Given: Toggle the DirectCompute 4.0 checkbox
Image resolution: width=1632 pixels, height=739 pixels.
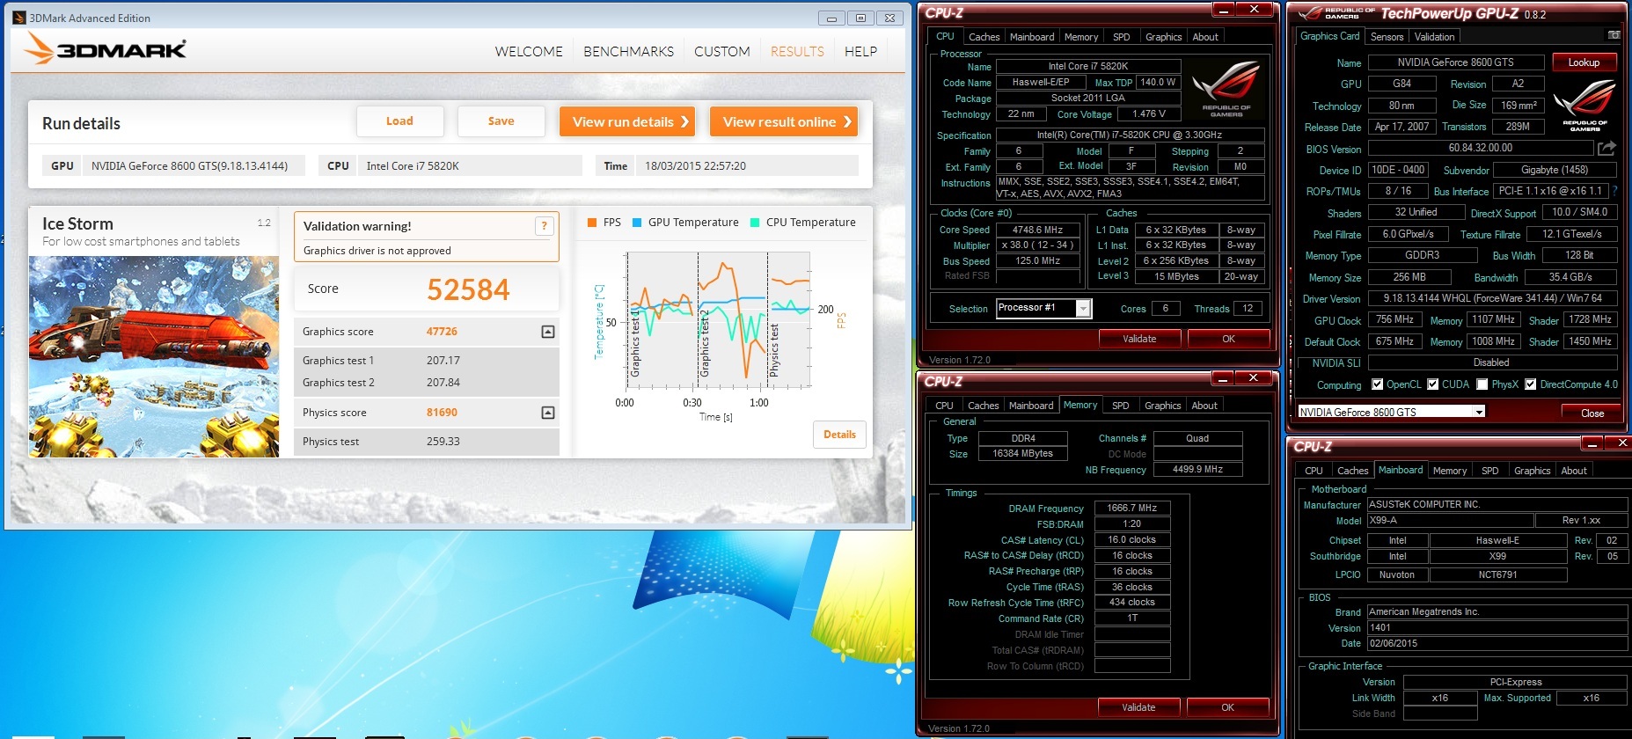Looking at the screenshot, I should (x=1530, y=384).
